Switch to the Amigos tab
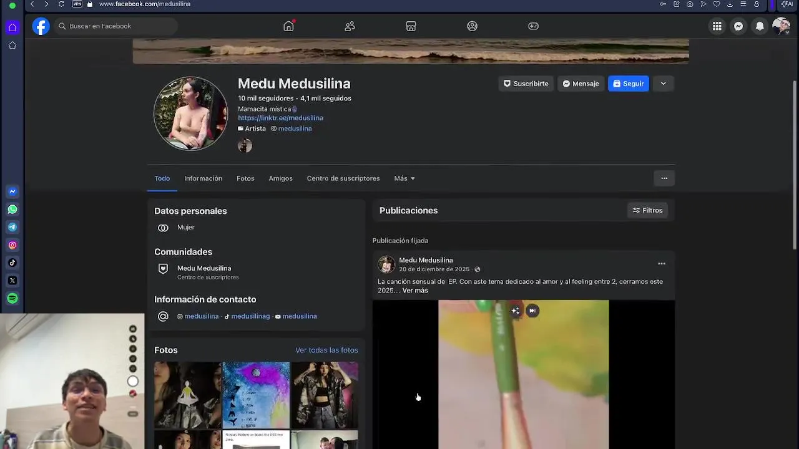 tap(280, 178)
